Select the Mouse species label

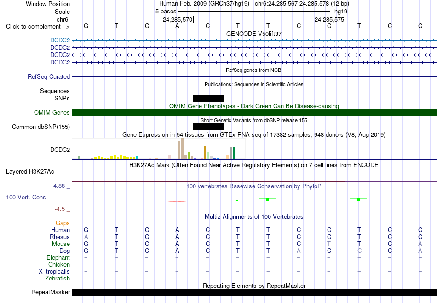tap(61, 244)
